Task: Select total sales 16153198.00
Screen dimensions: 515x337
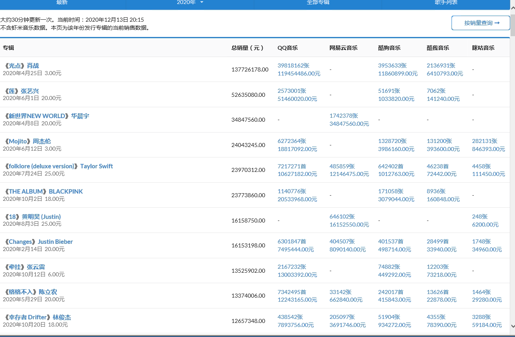Action: click(x=248, y=245)
